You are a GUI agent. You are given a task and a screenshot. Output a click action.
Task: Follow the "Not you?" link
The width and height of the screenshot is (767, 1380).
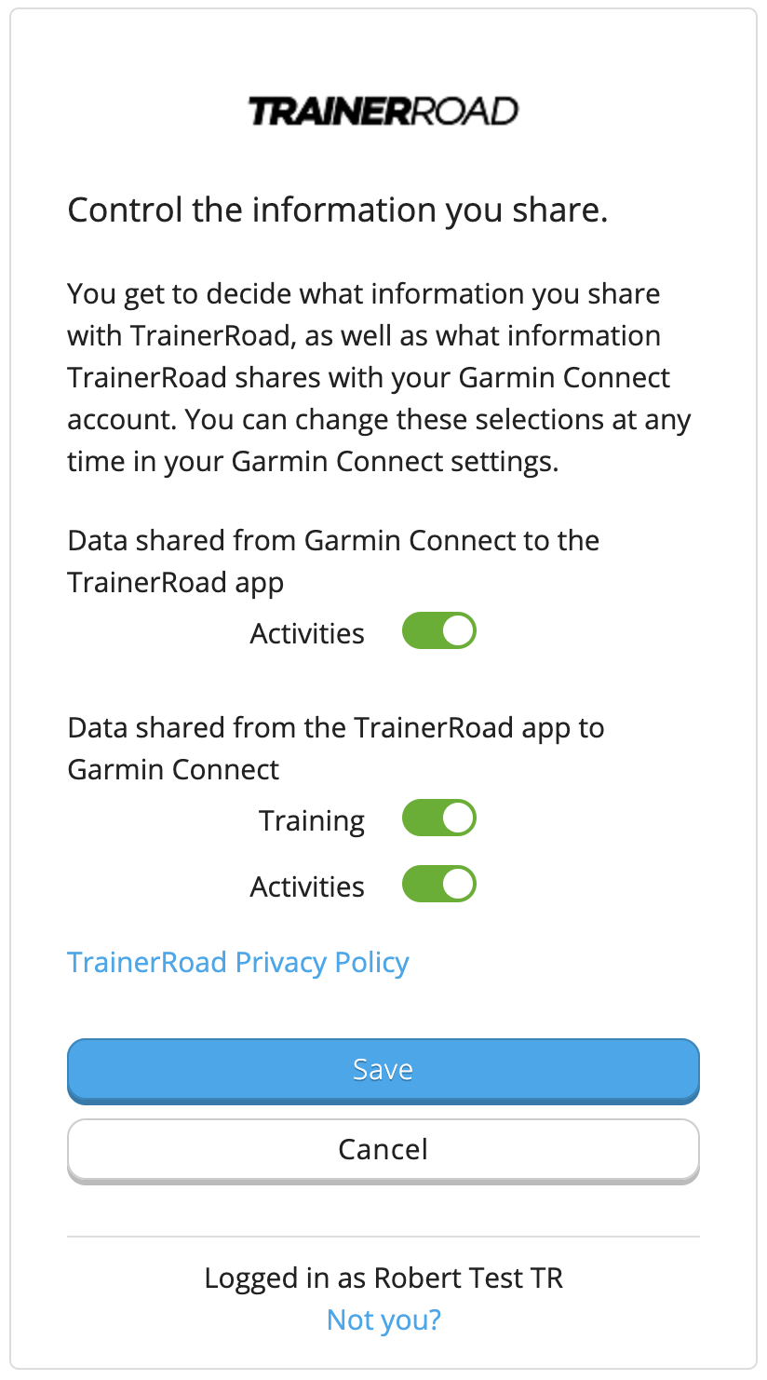click(x=383, y=1319)
